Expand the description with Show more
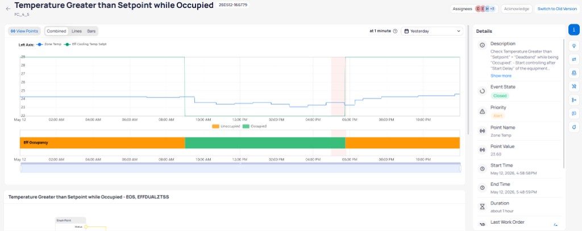The image size is (582, 231). click(501, 76)
